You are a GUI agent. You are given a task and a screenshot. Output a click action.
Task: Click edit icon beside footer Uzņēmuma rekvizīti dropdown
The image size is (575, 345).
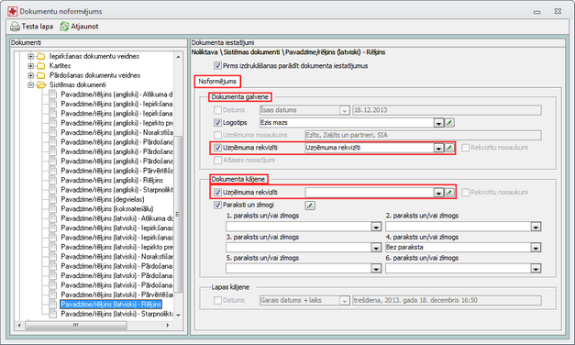(449, 193)
